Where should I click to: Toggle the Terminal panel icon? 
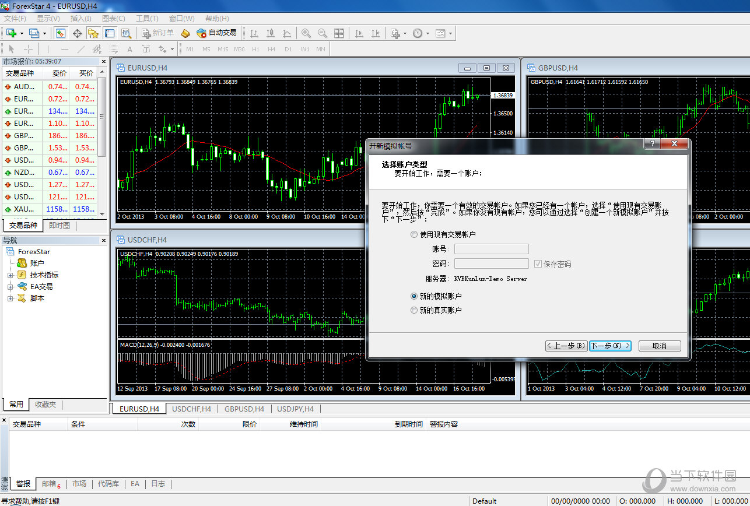click(x=110, y=33)
